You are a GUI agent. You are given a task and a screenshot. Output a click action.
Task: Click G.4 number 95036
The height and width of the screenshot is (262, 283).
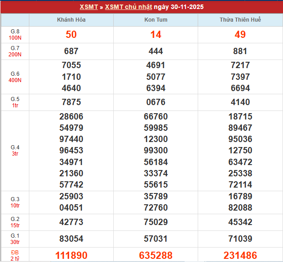point(240,139)
